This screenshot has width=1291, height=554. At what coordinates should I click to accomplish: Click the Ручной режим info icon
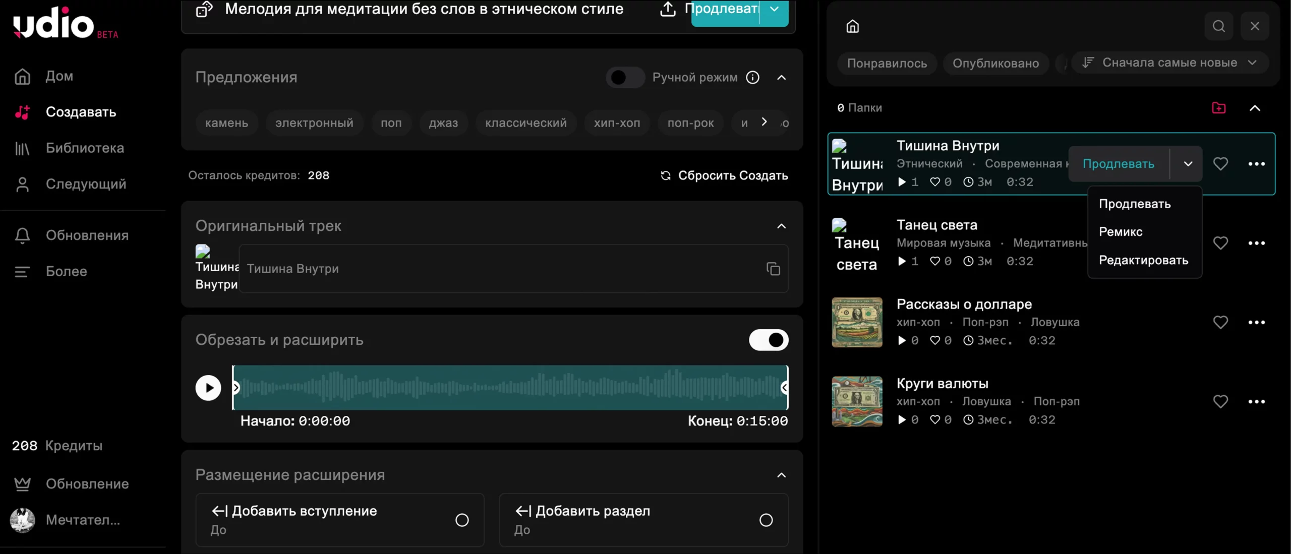coord(752,78)
